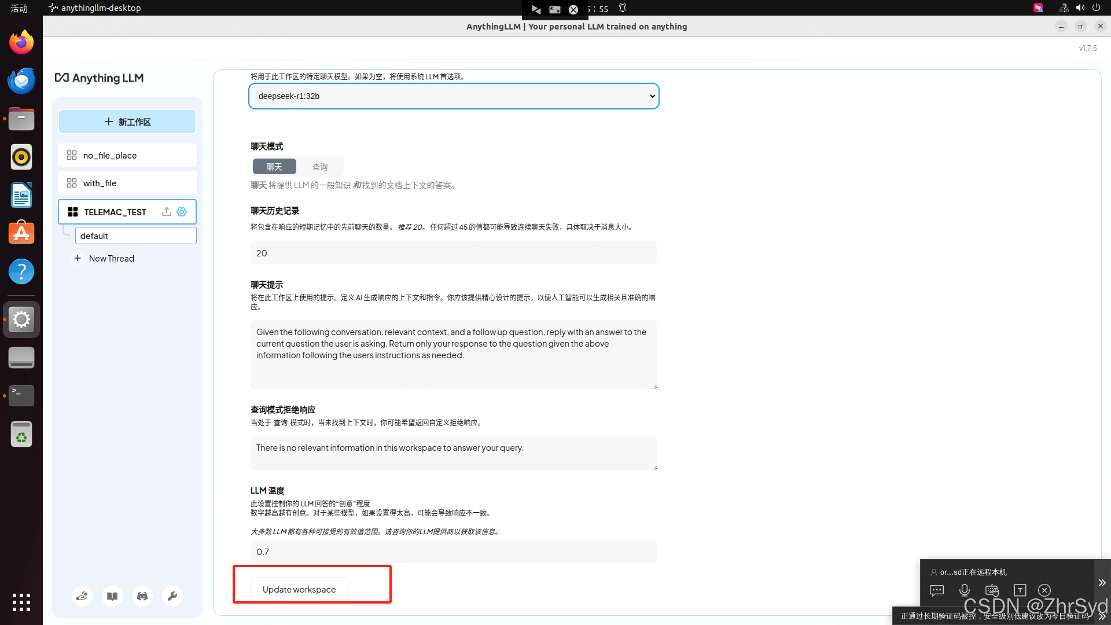Launch Terminal from the Ubuntu dock
Screen dimensions: 1111x625
pyautogui.click(x=21, y=396)
